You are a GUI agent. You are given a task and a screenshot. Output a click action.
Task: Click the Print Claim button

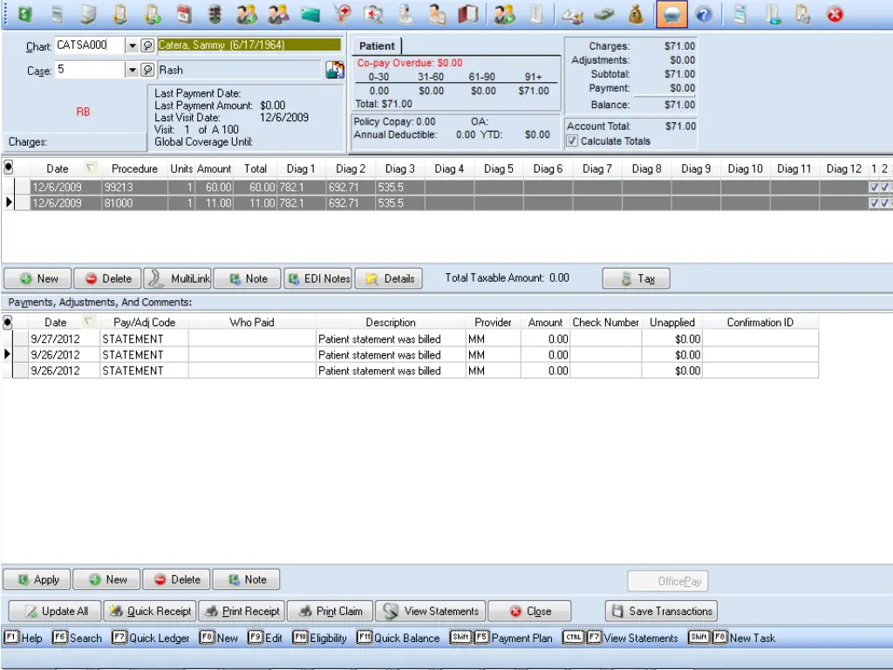331,612
